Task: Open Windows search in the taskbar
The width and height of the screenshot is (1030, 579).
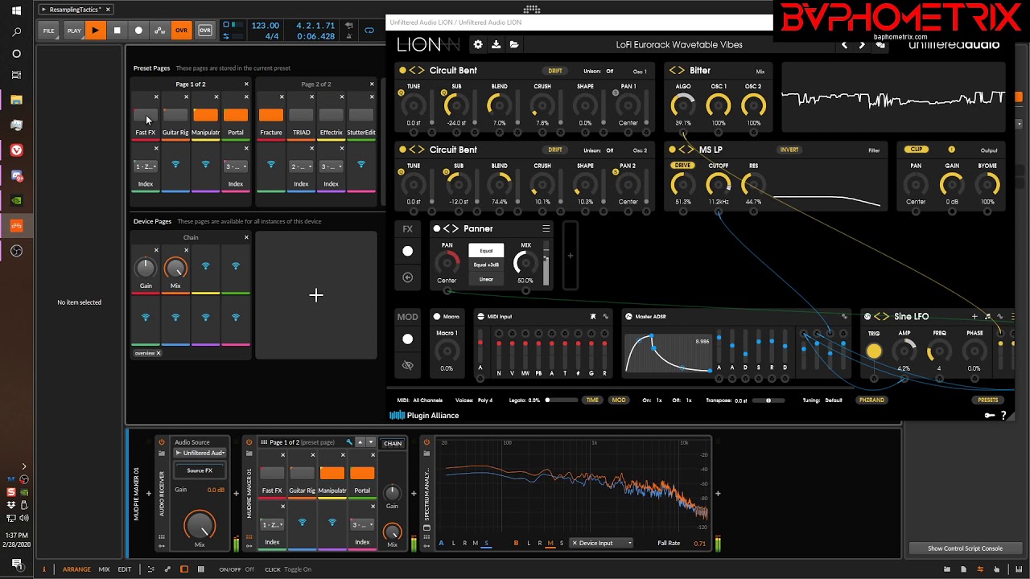Action: pos(16,32)
